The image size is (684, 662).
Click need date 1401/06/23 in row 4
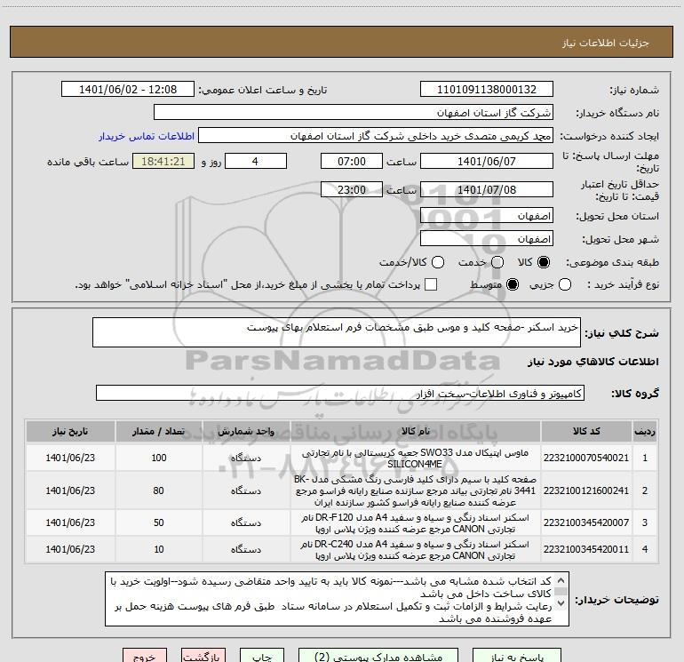pos(70,549)
